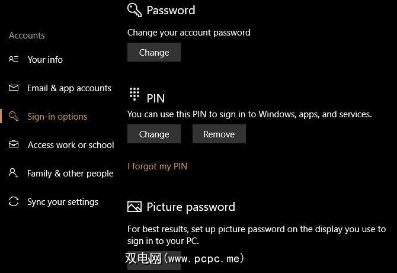Screen dimensions: 397x273
Task: Click the sync arrows icon in sidebar
Action: (14, 201)
